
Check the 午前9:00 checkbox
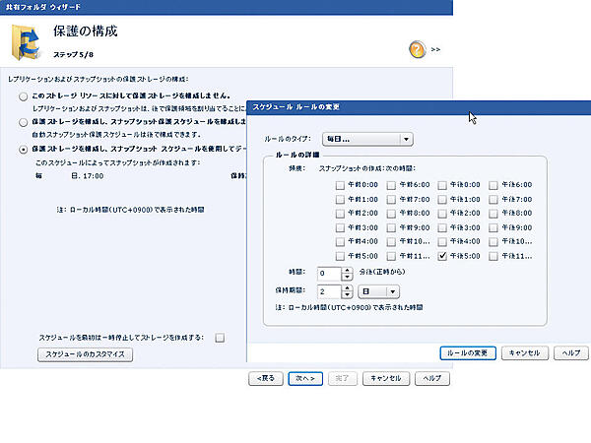[391, 228]
